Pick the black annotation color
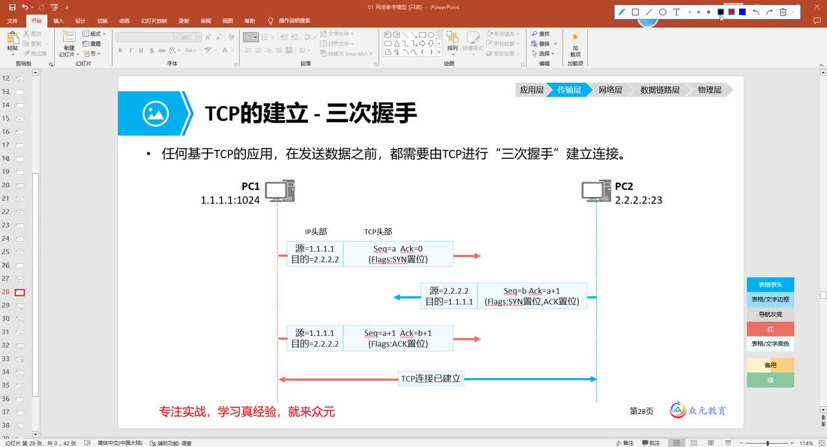Screen dimensions: 827x447 (x=721, y=12)
